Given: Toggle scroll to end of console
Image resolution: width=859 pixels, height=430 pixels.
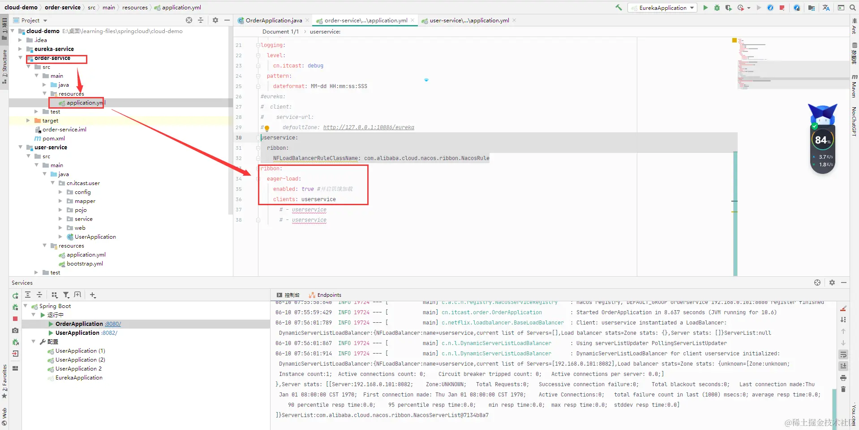Looking at the screenshot, I should [843, 366].
